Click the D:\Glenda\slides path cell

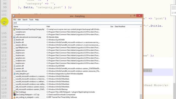[53, 37]
